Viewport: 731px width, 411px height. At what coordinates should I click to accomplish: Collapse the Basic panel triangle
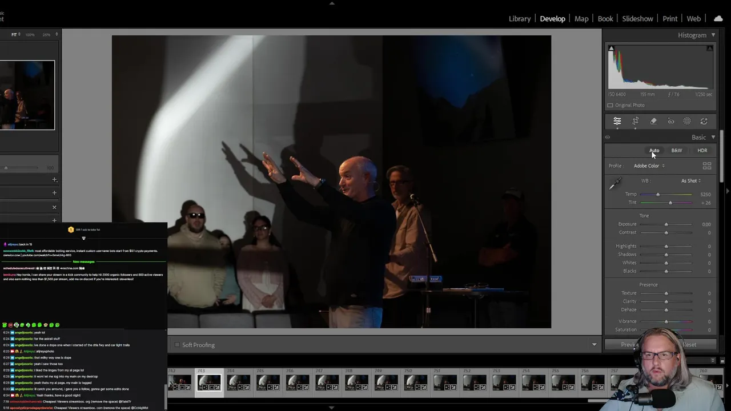click(x=713, y=137)
